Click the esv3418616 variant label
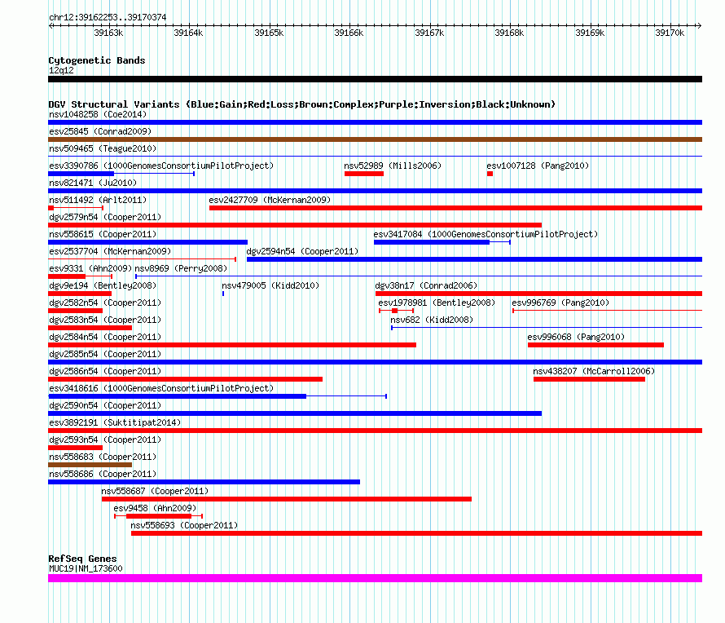Screen dimensions: 725x623 click(161, 388)
